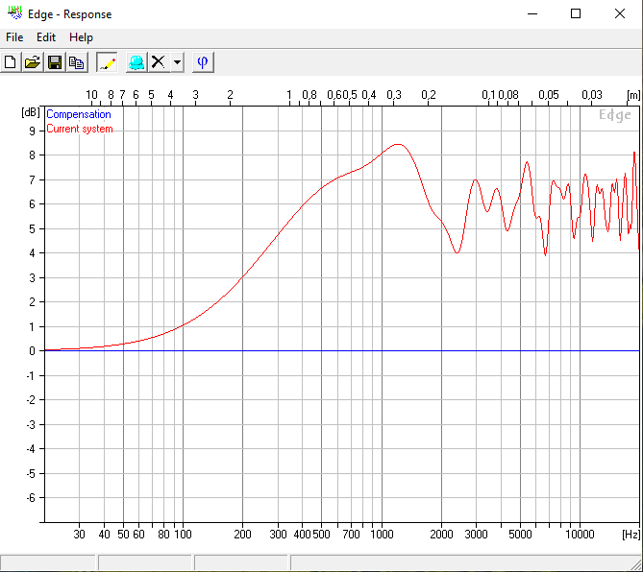Screen dimensions: 643x572
Task: Save using the floppy disk icon
Action: click(x=55, y=62)
